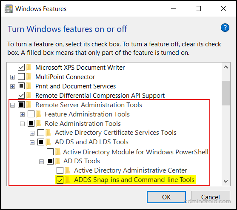Enable the MultiPoint Connector checkbox
Screen dimensions: 237x210
21,77
